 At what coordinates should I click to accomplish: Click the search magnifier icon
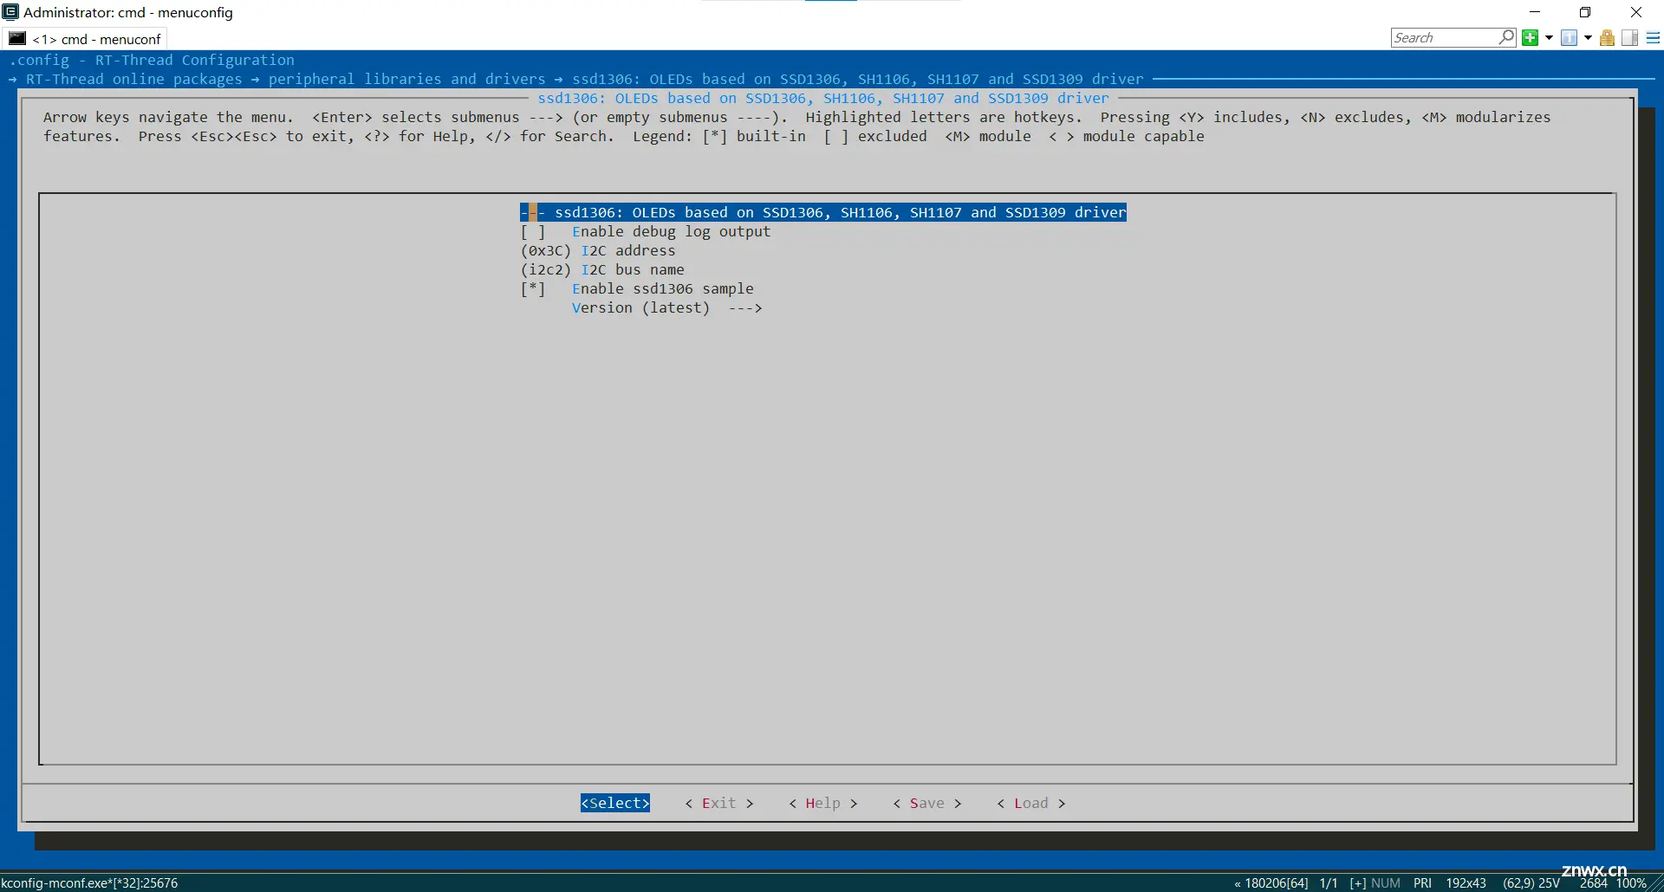pyautogui.click(x=1507, y=37)
